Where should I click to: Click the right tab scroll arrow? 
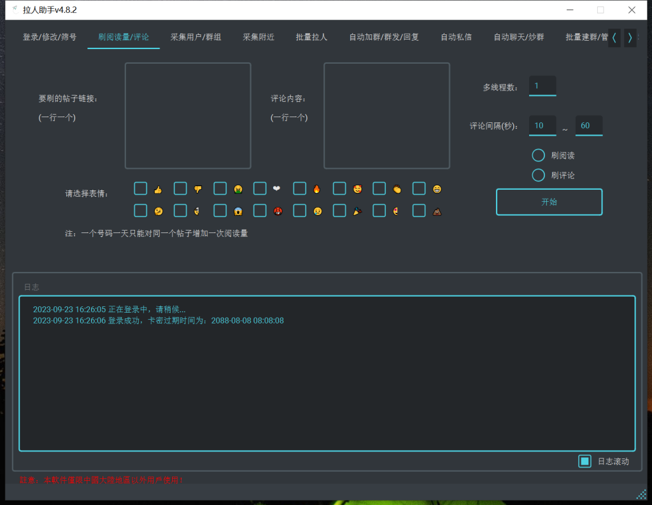point(630,38)
